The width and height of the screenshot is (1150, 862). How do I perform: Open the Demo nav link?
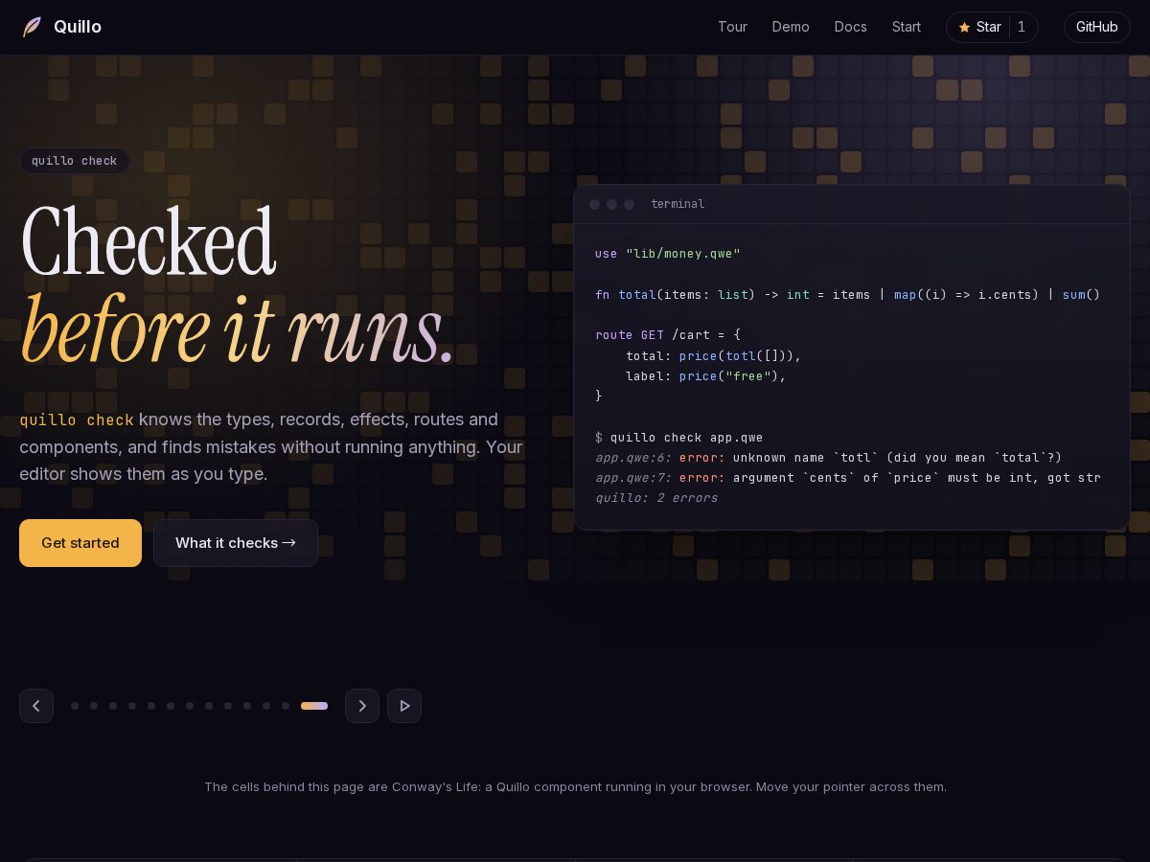791,27
